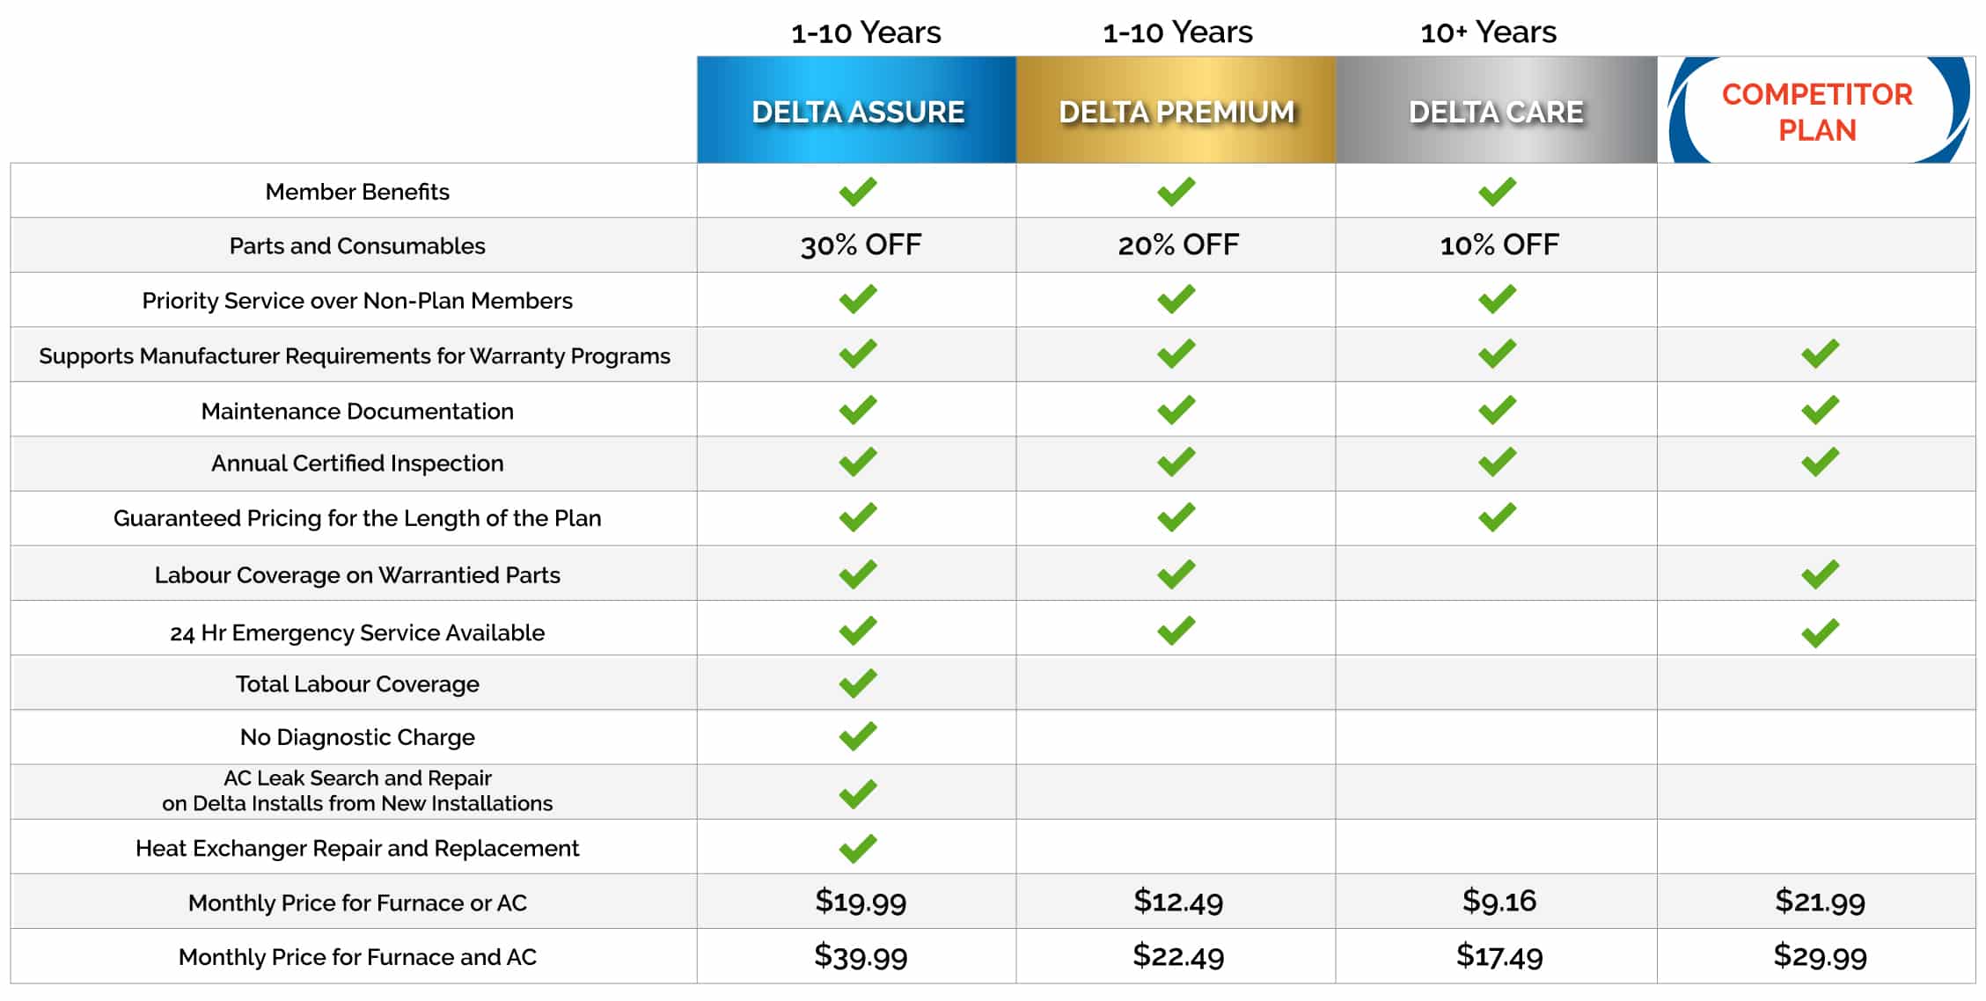This screenshot has width=1986, height=1001.
Task: Click the Competitor Plan logo header
Action: pos(1817,110)
